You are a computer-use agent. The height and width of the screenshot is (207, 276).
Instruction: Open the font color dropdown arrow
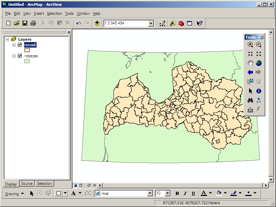tap(210, 193)
